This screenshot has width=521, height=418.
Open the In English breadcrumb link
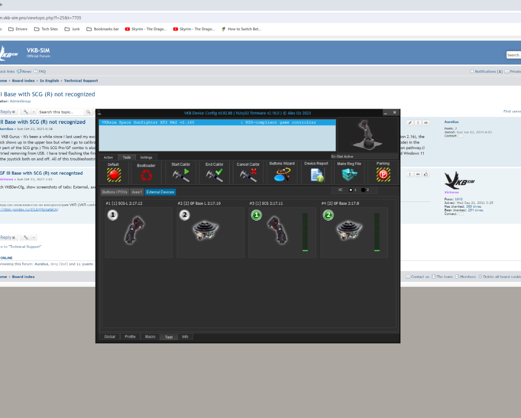tap(49, 80)
